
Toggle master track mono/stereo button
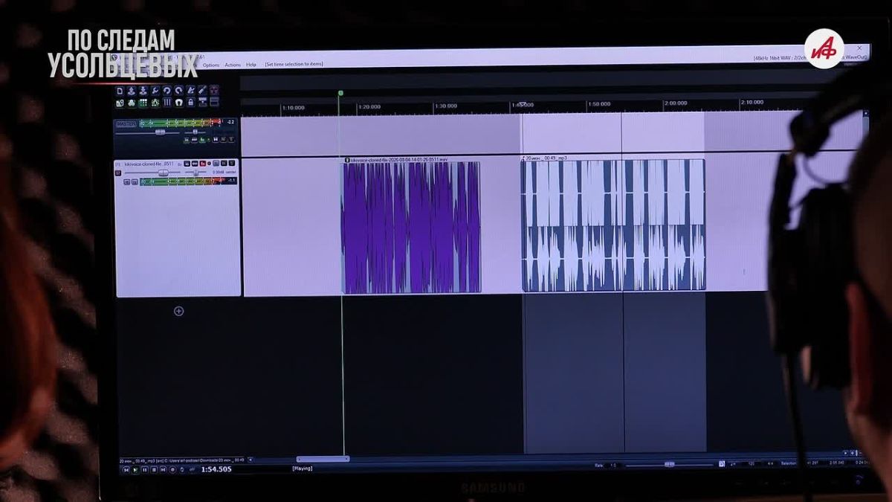pyautogui.click(x=216, y=140)
